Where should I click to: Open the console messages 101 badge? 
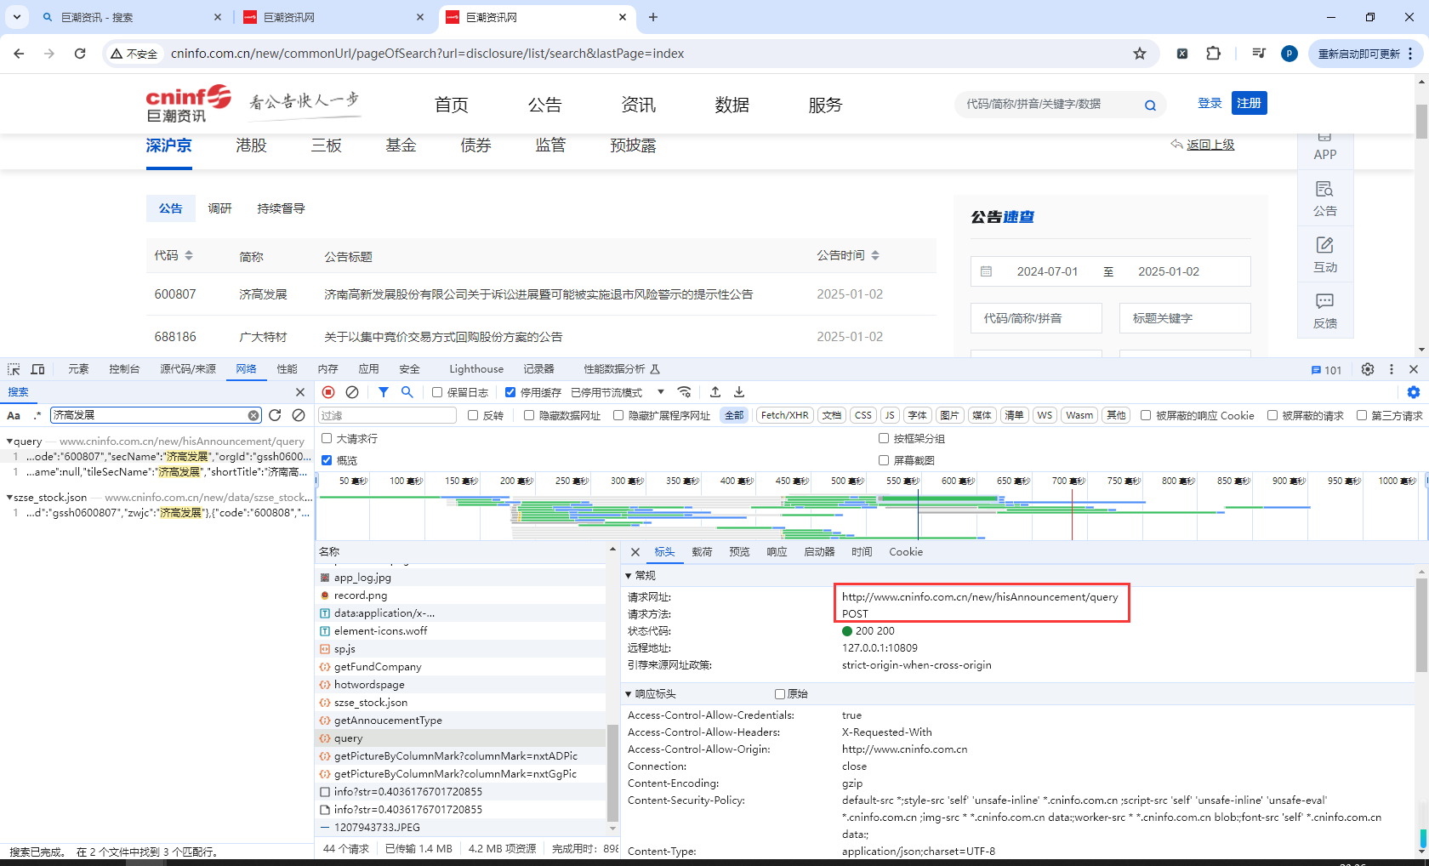1326,370
